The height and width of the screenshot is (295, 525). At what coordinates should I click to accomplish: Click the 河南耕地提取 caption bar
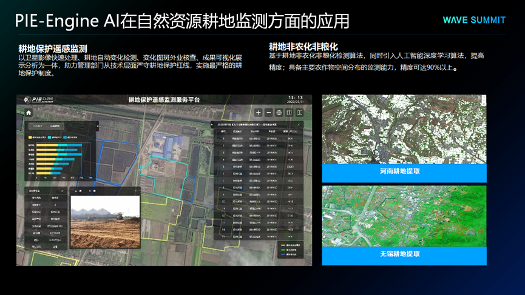pyautogui.click(x=404, y=173)
